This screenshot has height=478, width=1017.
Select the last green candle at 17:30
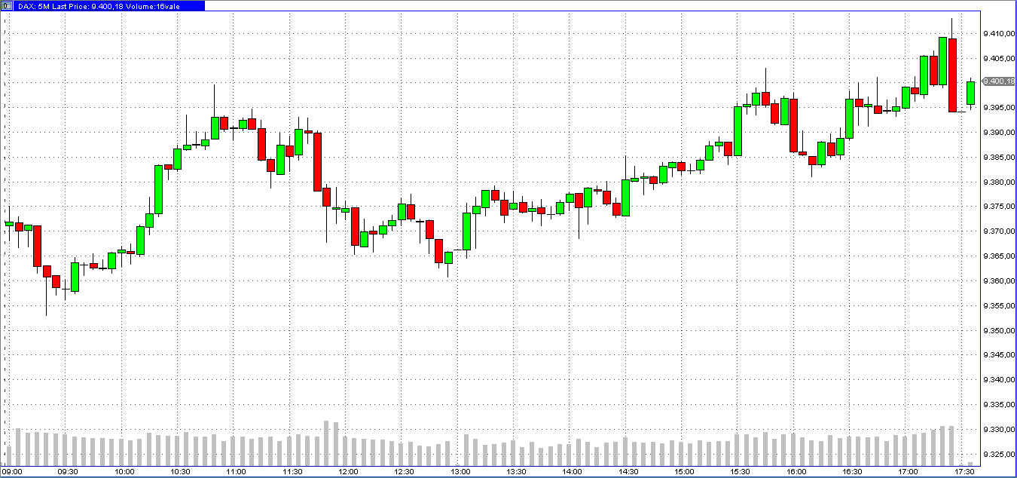pyautogui.click(x=971, y=93)
